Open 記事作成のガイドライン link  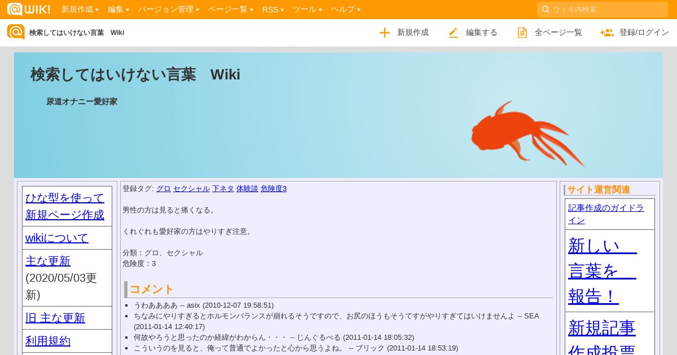[606, 214]
